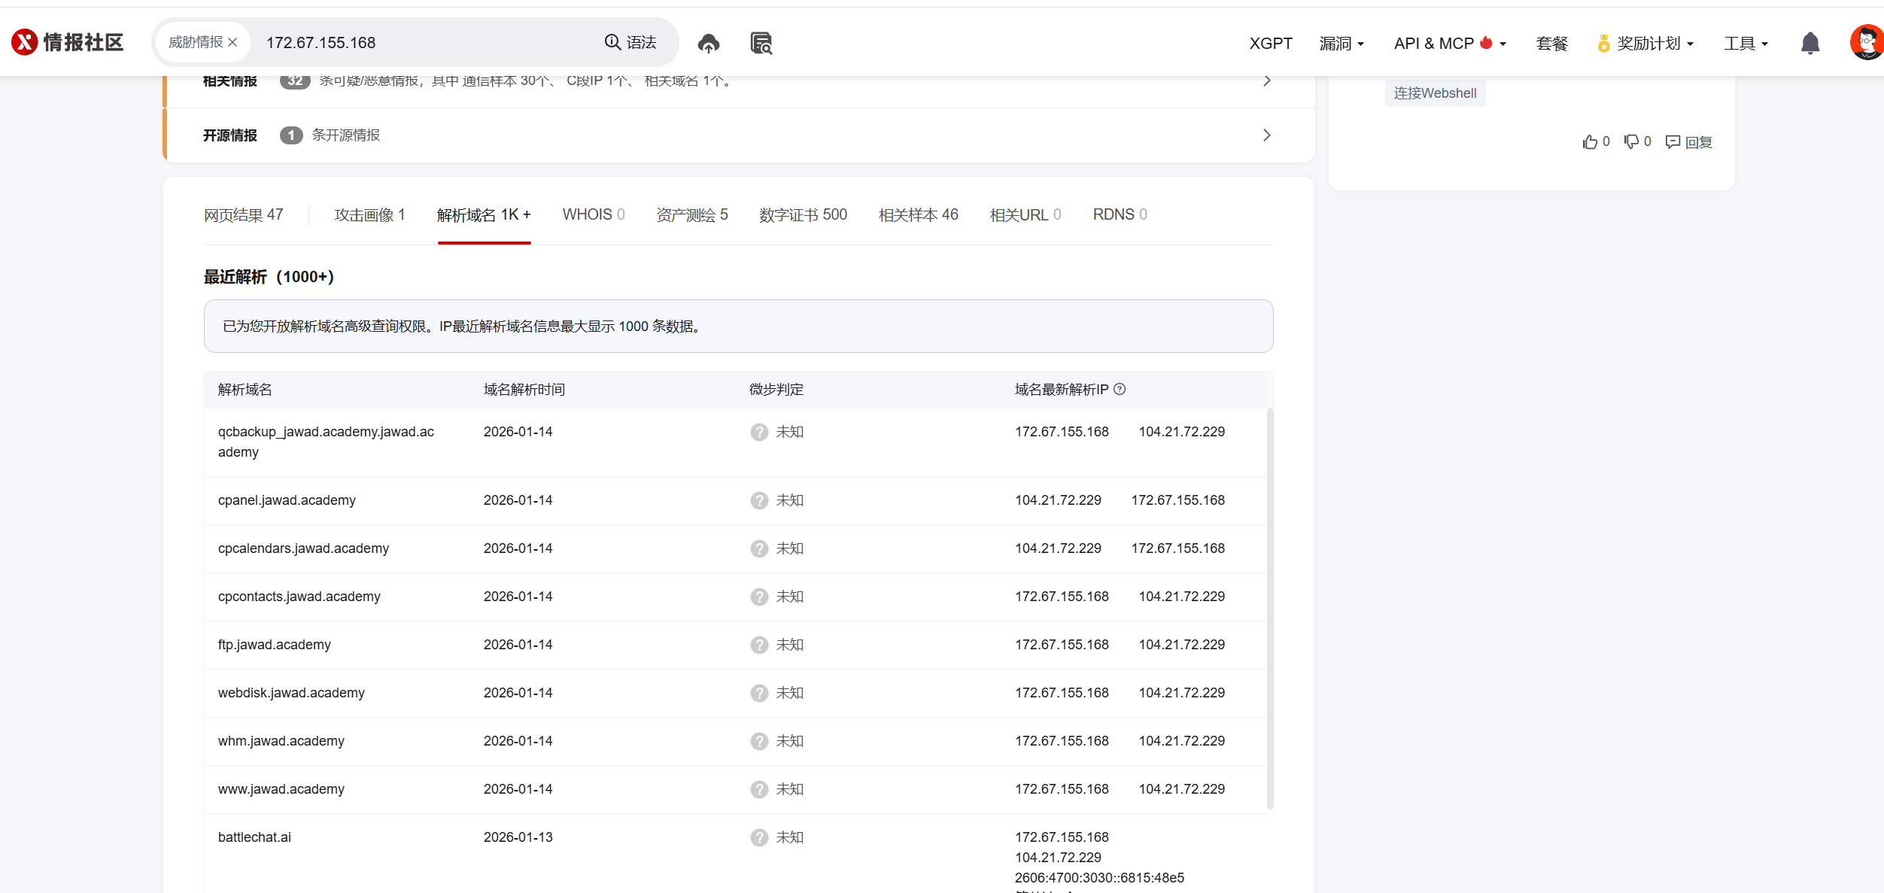
Task: Click the document search icon
Action: (761, 44)
